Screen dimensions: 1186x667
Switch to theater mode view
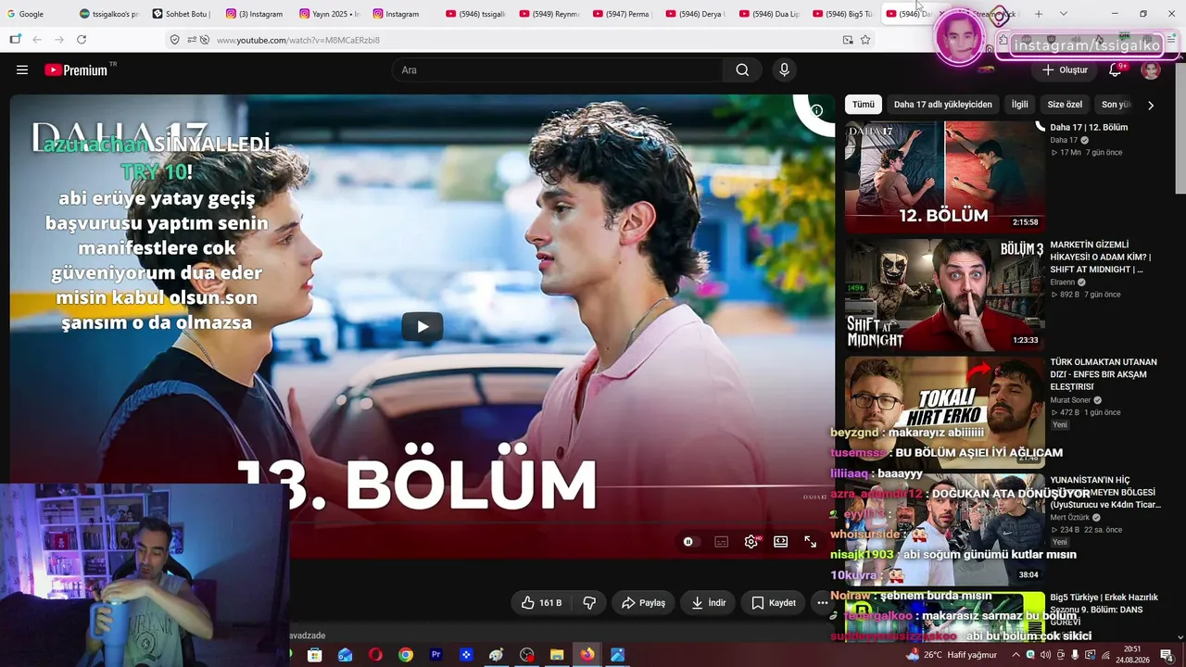point(781,542)
